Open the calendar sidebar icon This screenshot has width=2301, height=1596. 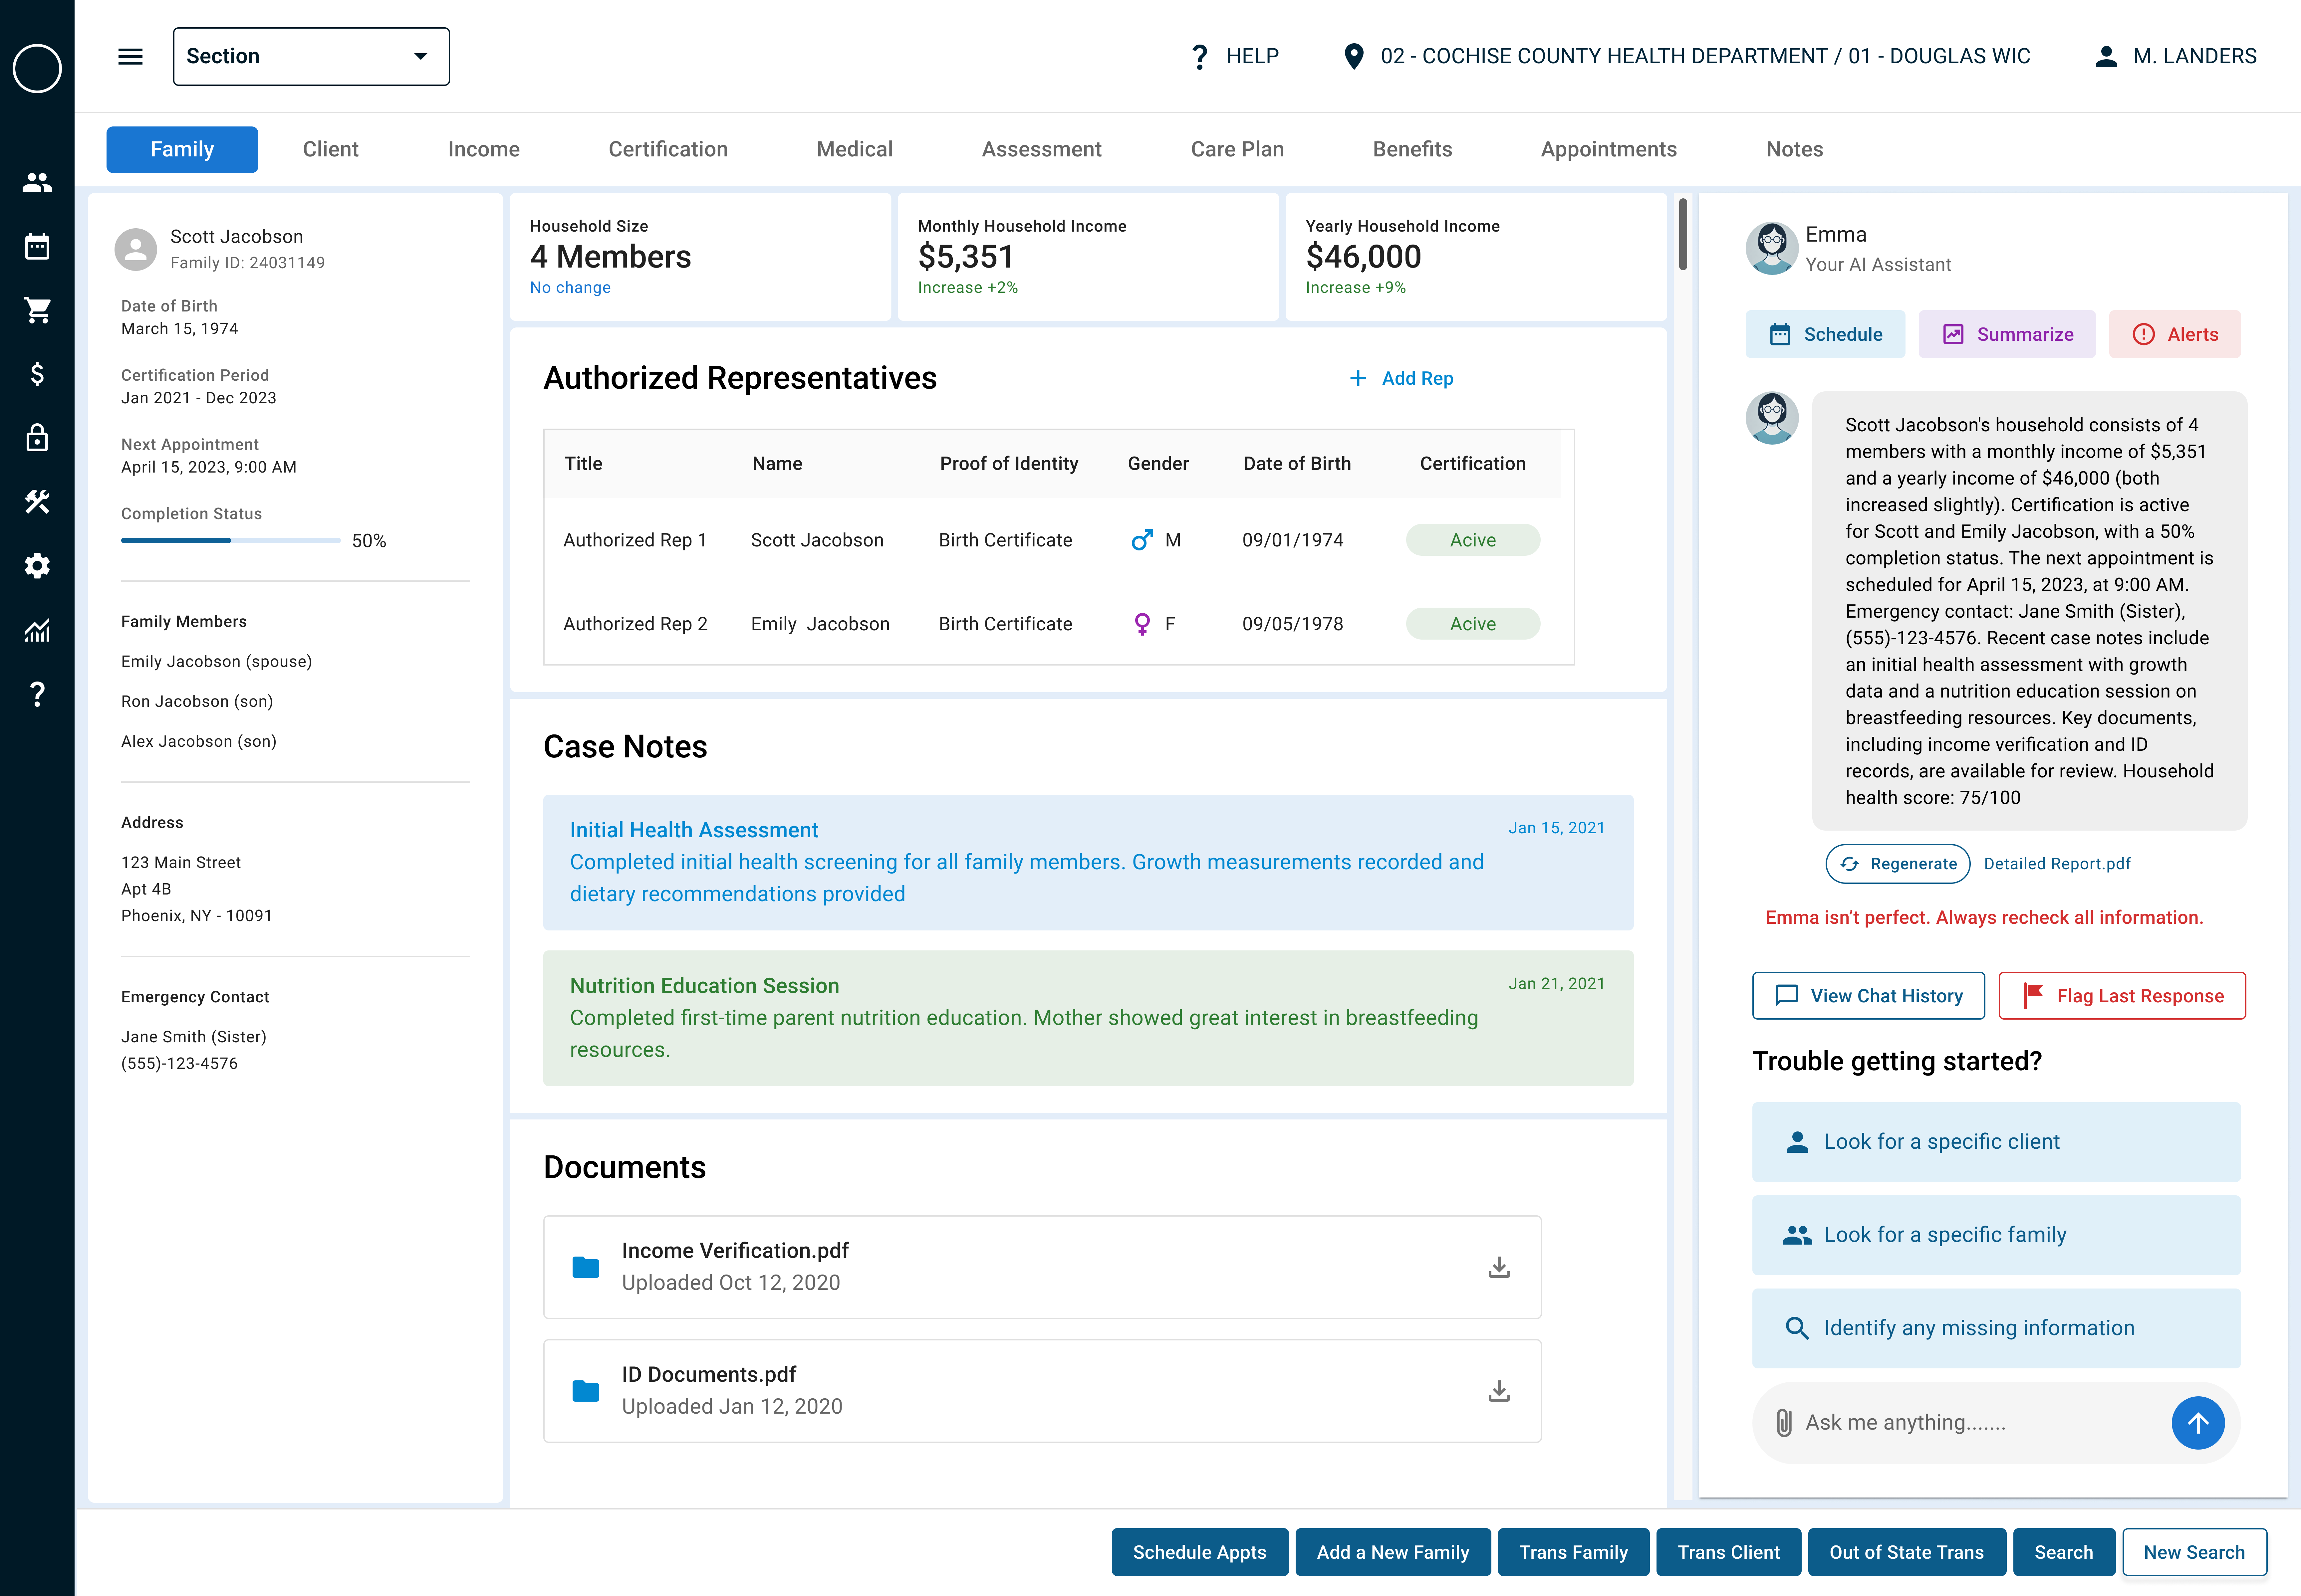[x=37, y=246]
